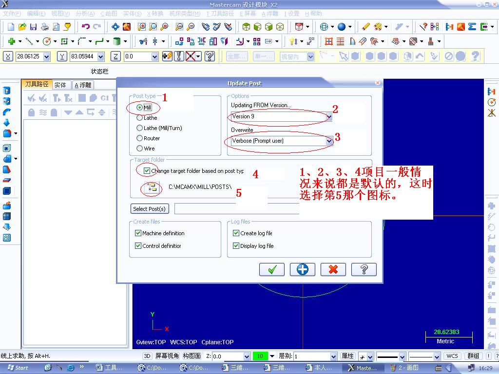Click the Mastercam taskbar button
The height and width of the screenshot is (374, 499).
pos(362,368)
